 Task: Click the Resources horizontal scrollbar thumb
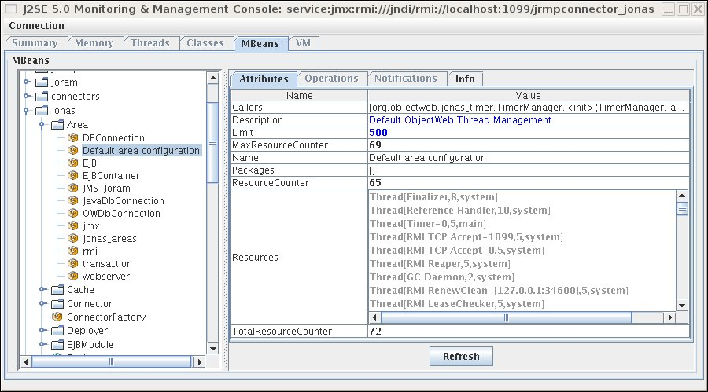(x=506, y=317)
